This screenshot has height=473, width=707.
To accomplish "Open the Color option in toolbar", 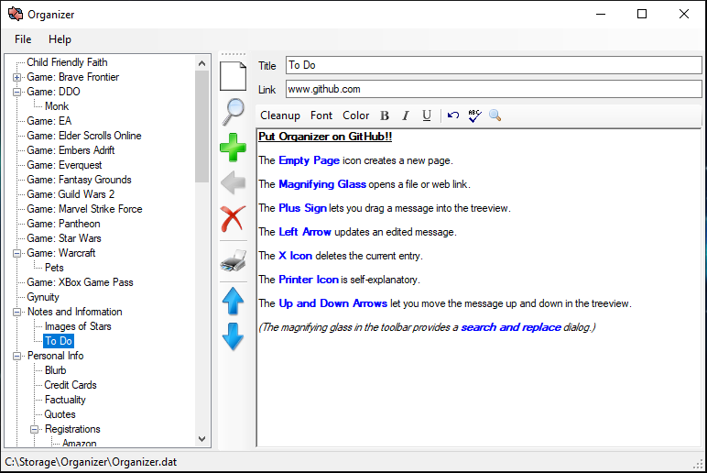I will [x=355, y=115].
